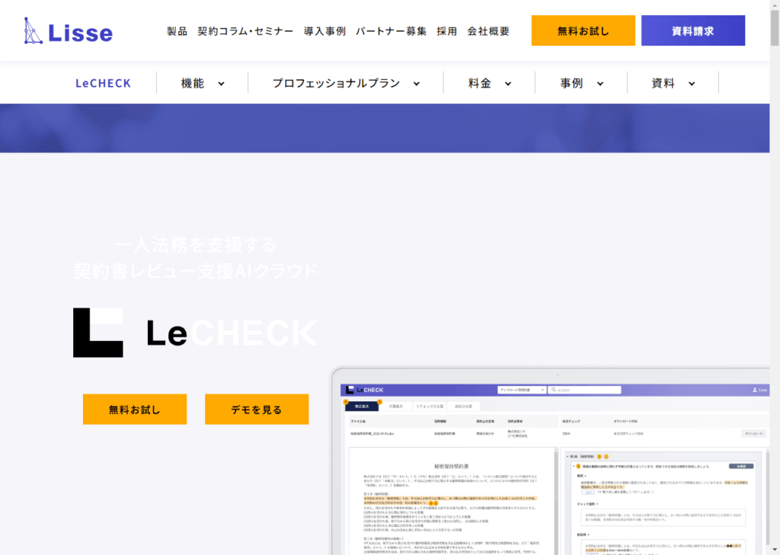Select the 自社ひな型 tab
The width and height of the screenshot is (780, 555).
click(x=465, y=407)
